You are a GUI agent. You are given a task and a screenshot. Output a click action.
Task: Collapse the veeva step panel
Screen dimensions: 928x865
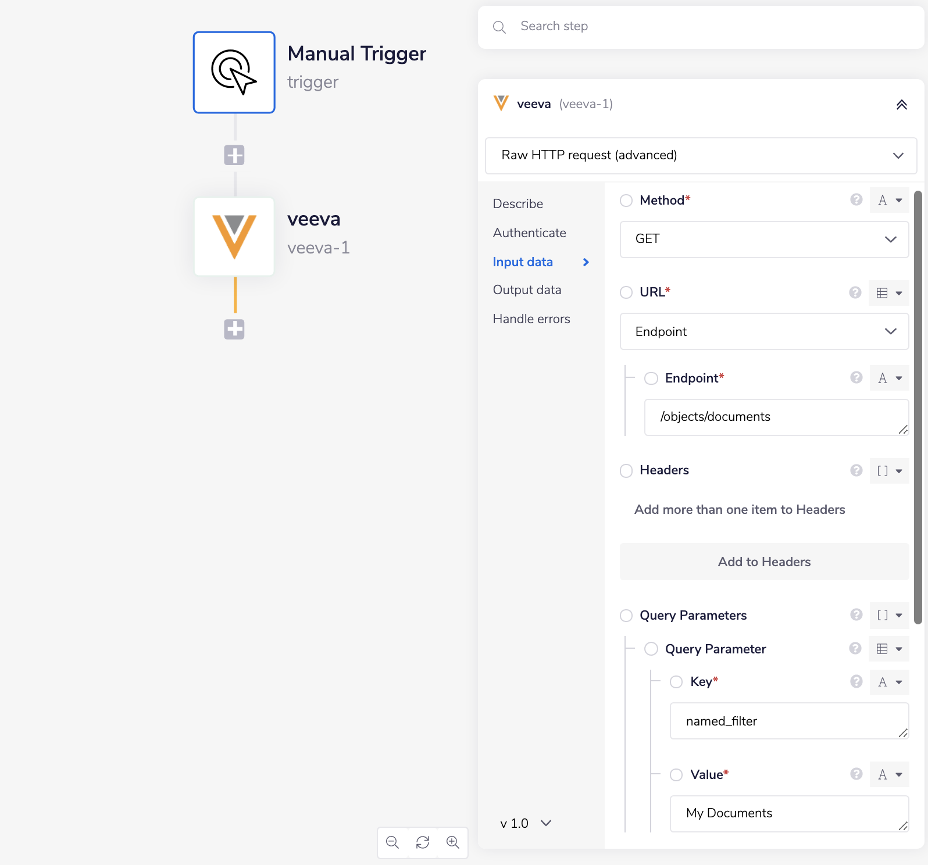coord(901,105)
